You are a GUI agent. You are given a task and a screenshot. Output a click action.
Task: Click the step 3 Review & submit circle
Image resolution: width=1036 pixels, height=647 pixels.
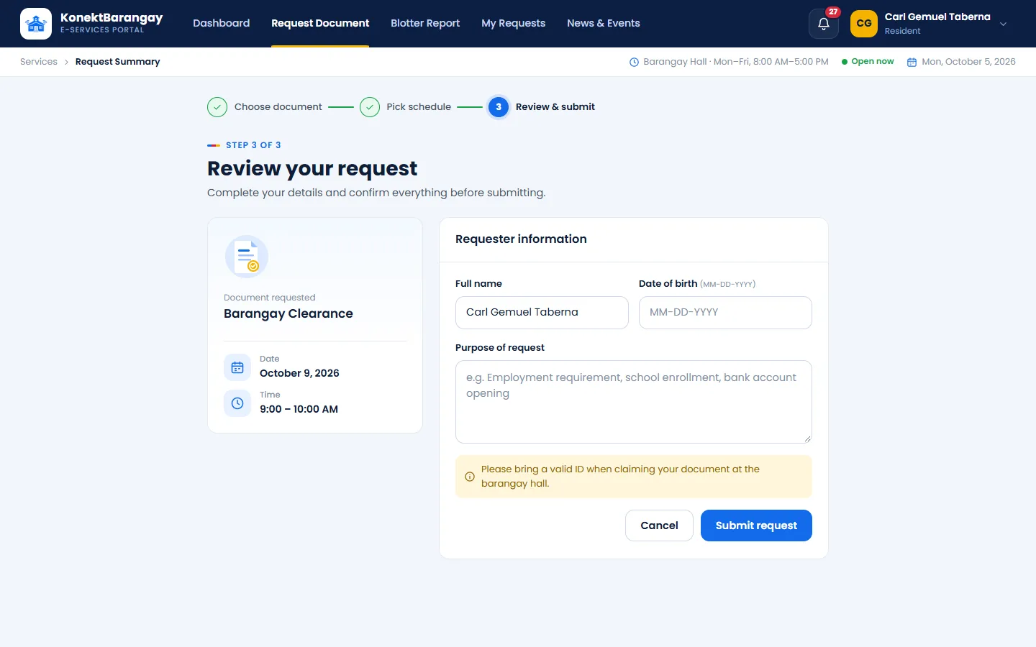(x=499, y=107)
